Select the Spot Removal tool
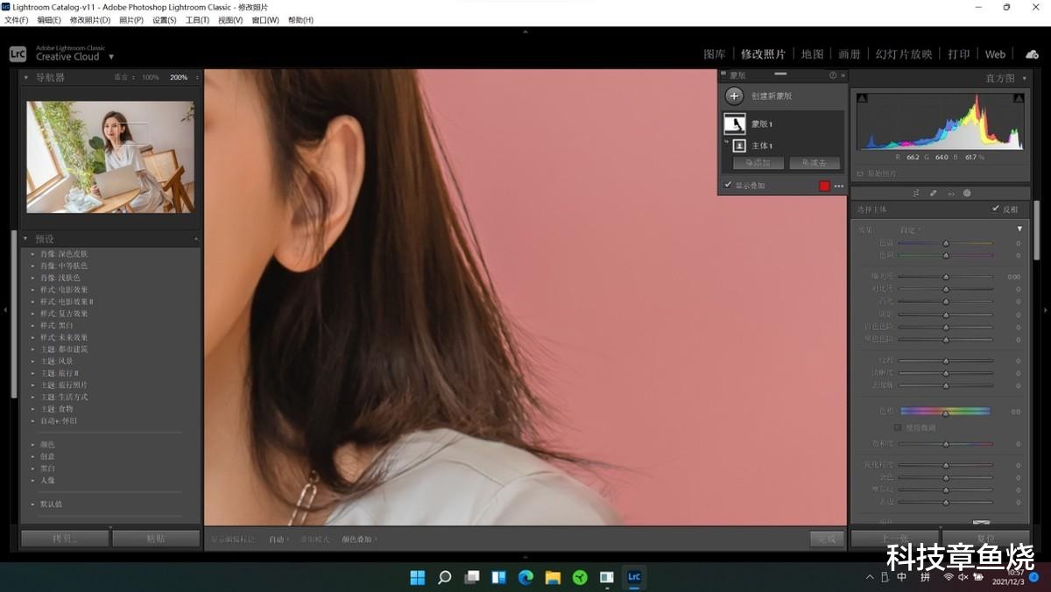Image resolution: width=1051 pixels, height=592 pixels. (x=934, y=193)
